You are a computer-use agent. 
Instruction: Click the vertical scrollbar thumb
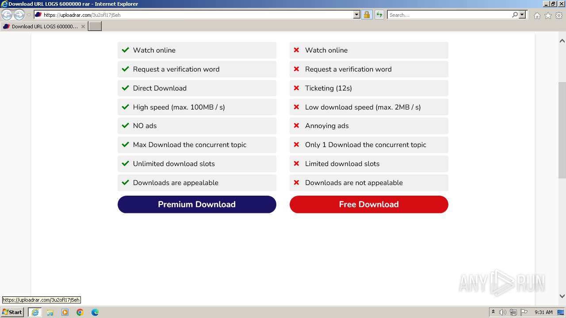tap(562, 130)
